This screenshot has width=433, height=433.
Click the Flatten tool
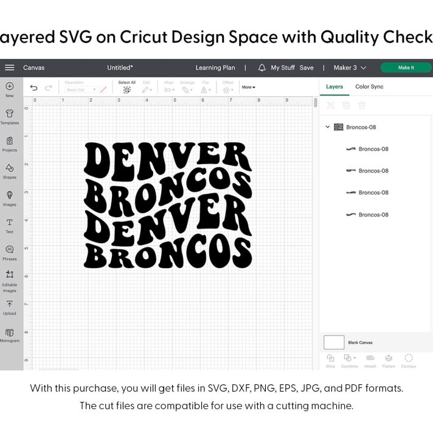pos(389,361)
